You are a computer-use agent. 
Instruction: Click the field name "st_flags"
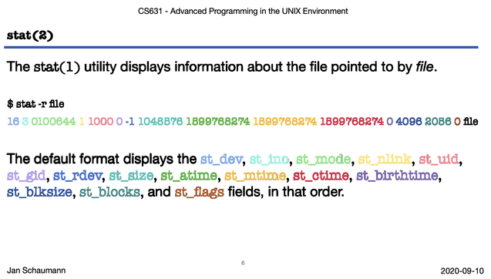point(200,192)
